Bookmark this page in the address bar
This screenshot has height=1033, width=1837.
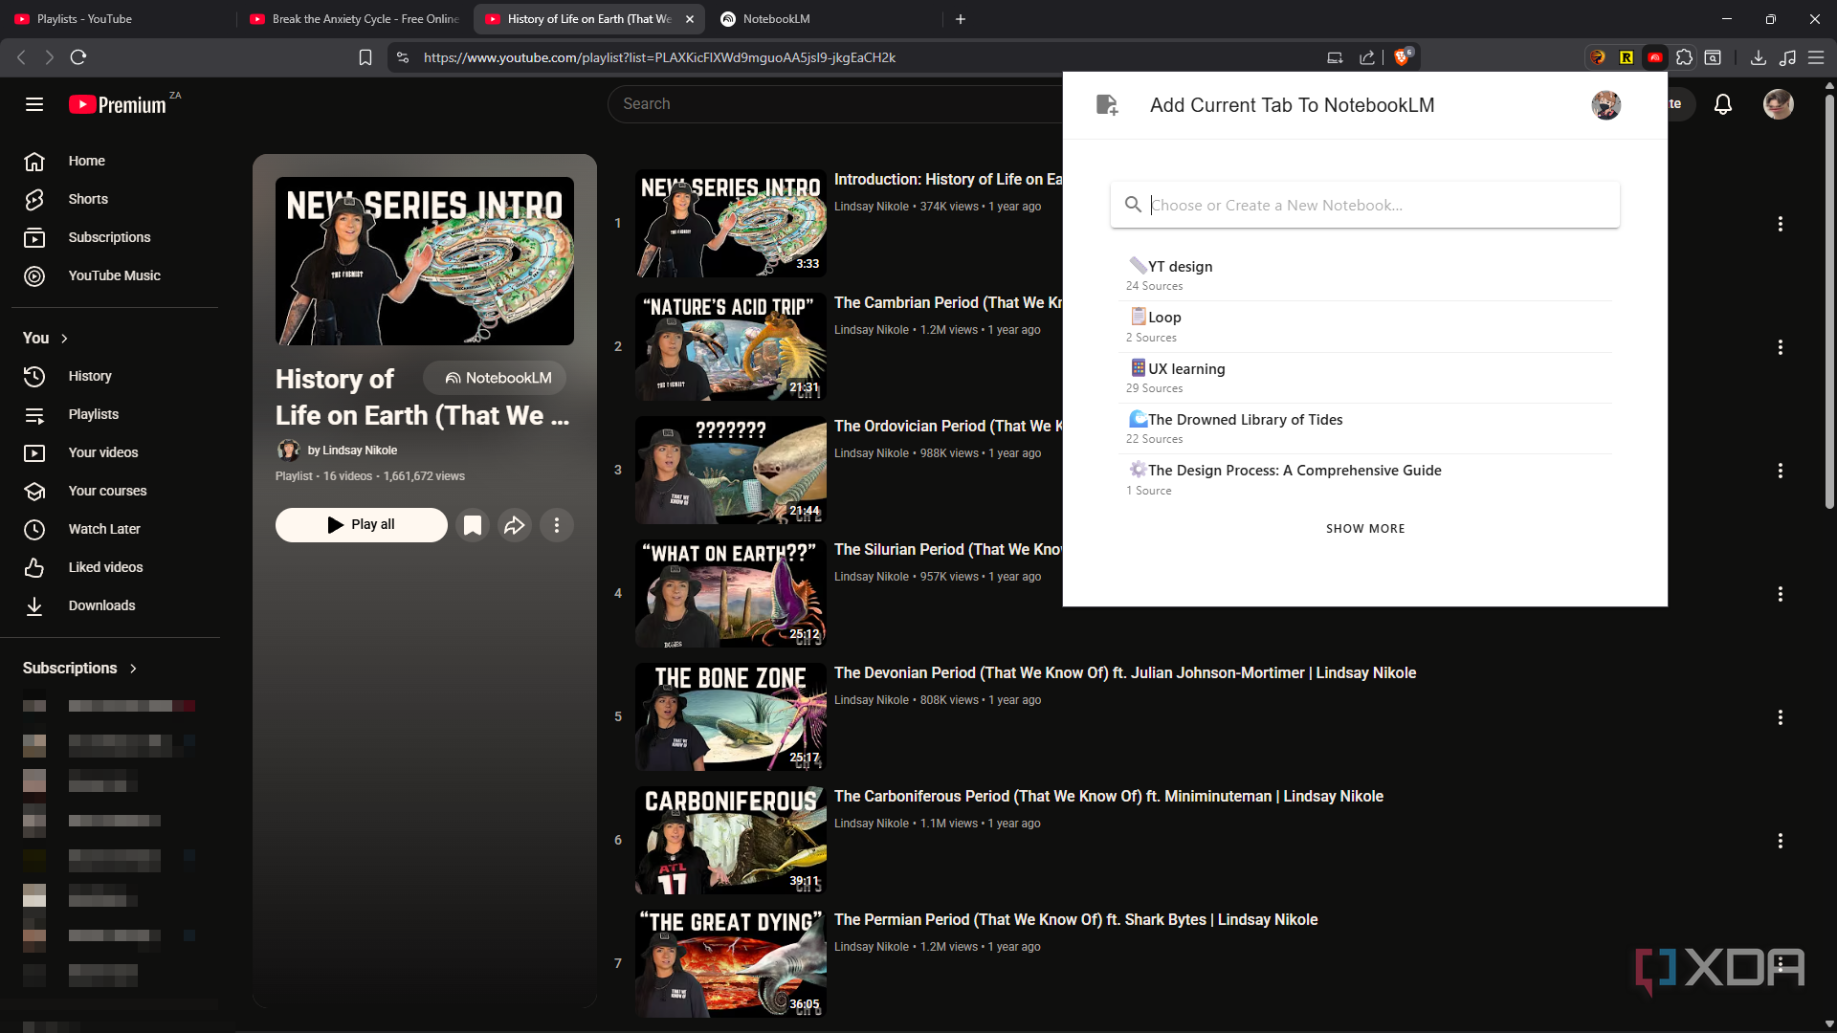[365, 57]
